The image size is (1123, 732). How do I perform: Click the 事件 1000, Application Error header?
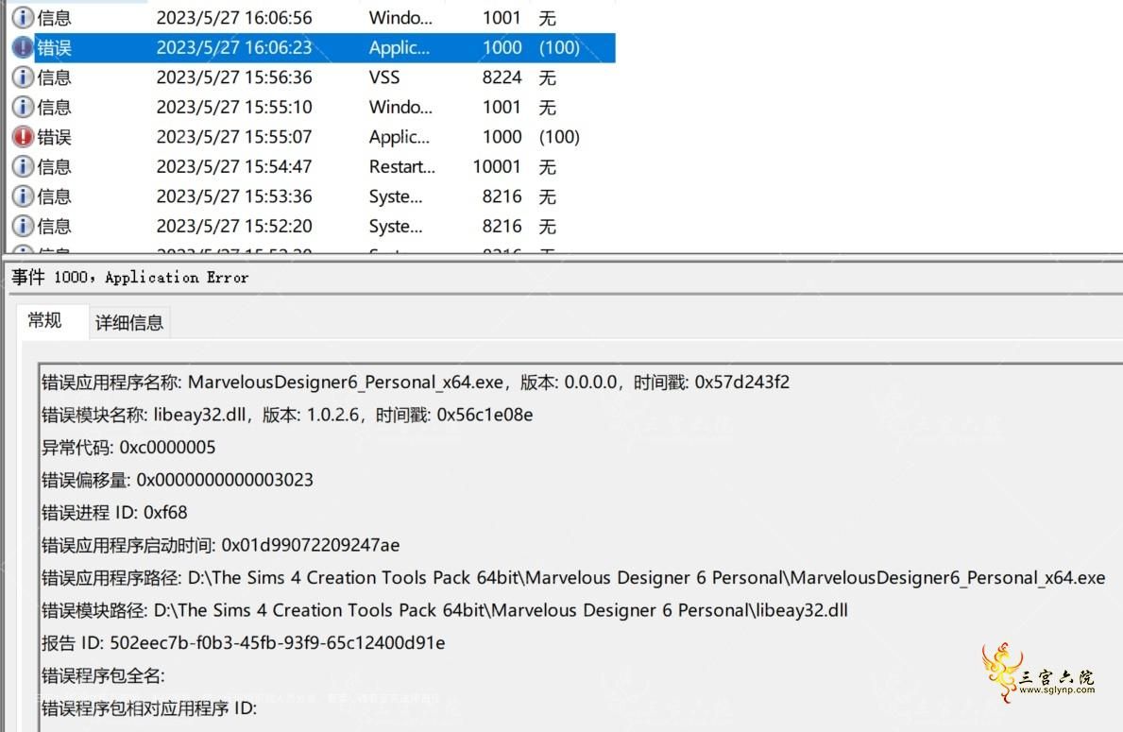(x=130, y=277)
